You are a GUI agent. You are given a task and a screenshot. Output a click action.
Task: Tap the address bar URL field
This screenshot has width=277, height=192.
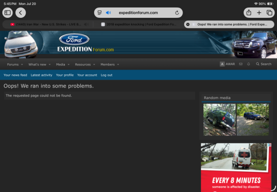pyautogui.click(x=138, y=12)
